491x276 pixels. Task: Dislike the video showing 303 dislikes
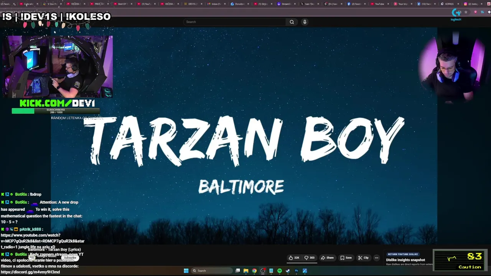click(x=309, y=258)
